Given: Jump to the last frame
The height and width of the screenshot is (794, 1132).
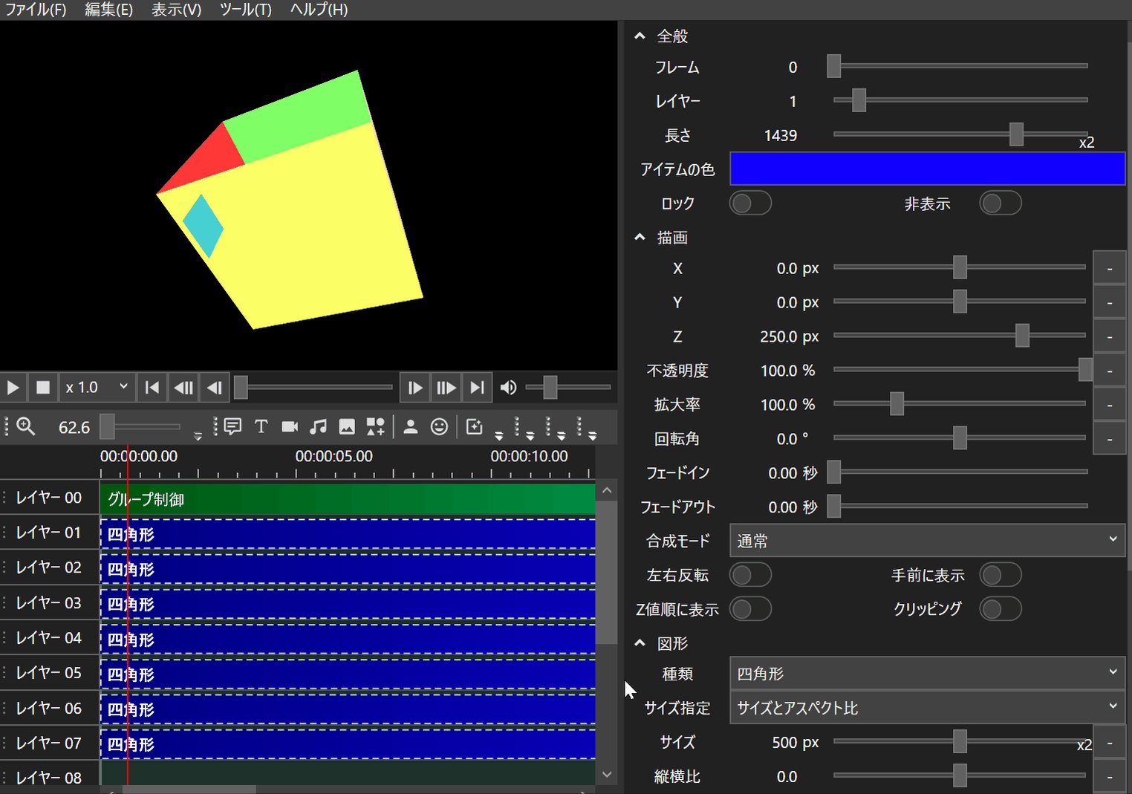Looking at the screenshot, I should pos(478,388).
